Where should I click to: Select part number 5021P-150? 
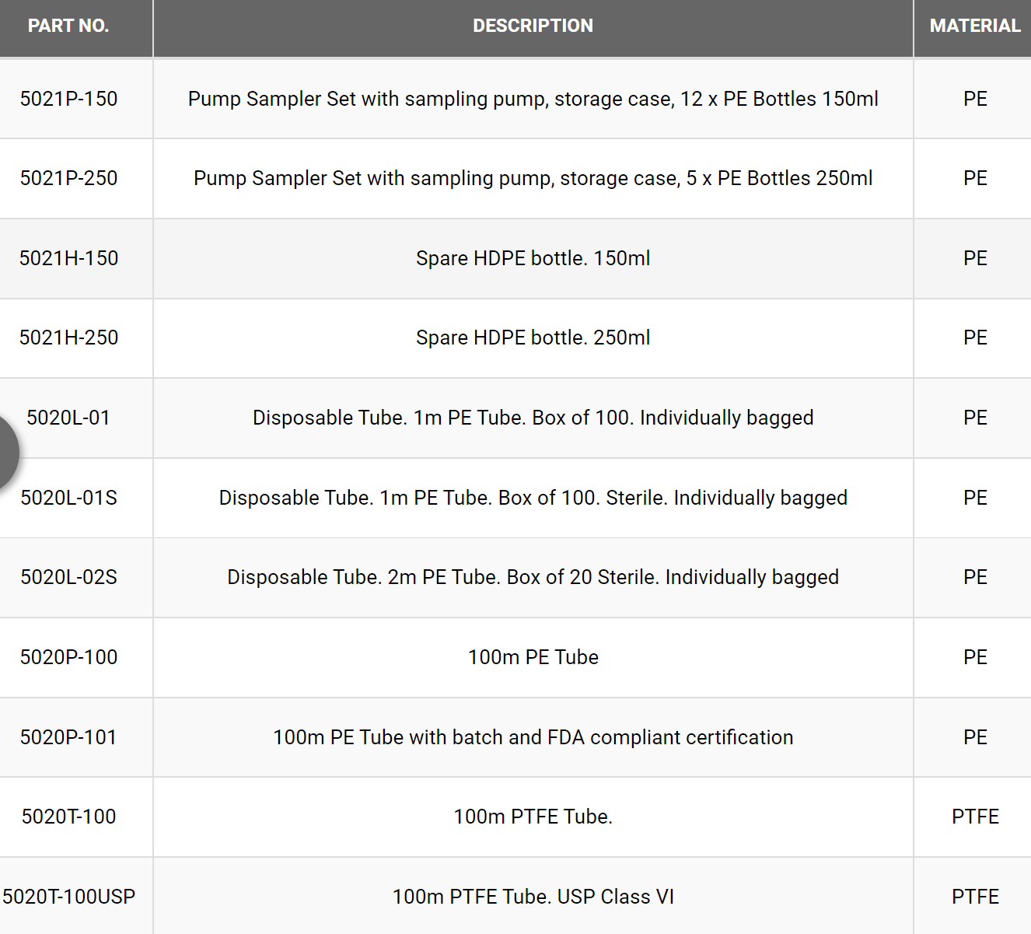pyautogui.click(x=68, y=99)
